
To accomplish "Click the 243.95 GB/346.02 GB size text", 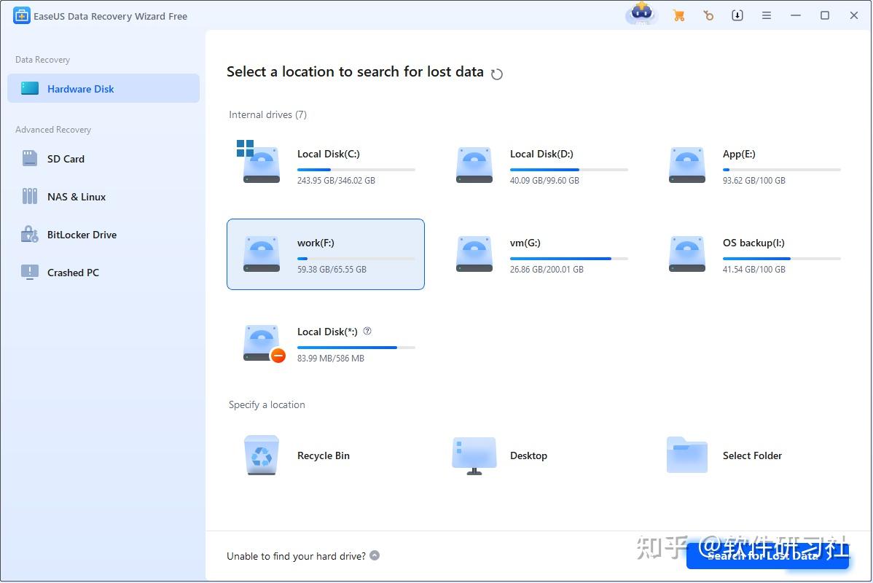I will click(336, 181).
